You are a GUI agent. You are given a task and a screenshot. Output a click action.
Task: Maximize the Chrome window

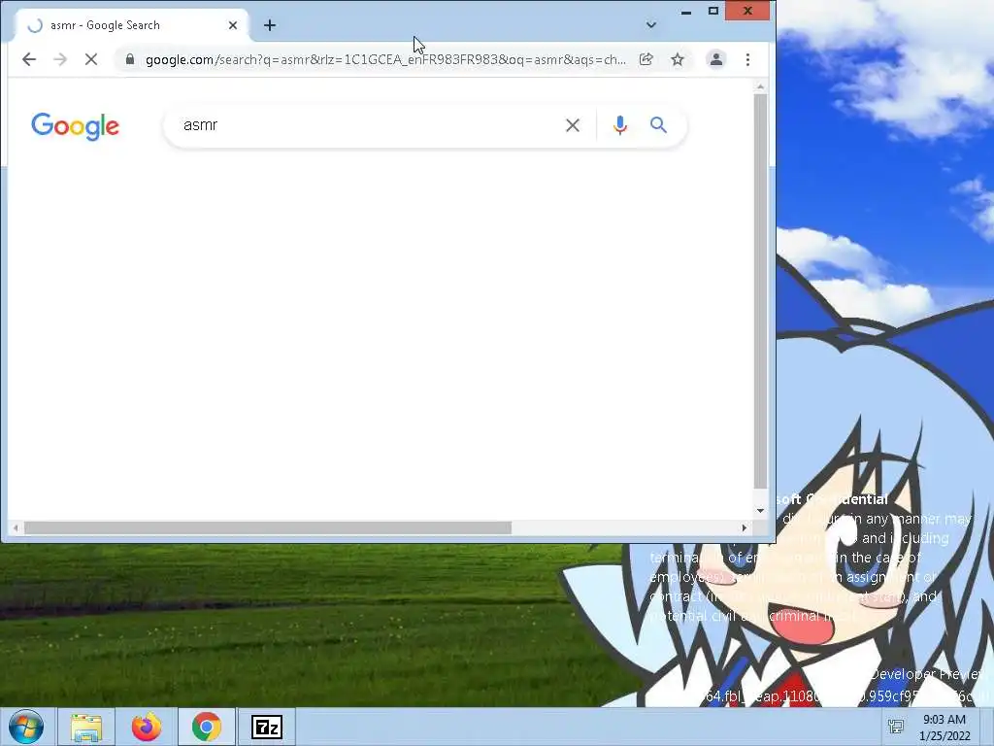coord(713,11)
